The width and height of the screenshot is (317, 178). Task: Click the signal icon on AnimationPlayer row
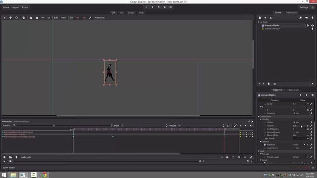(313, 29)
